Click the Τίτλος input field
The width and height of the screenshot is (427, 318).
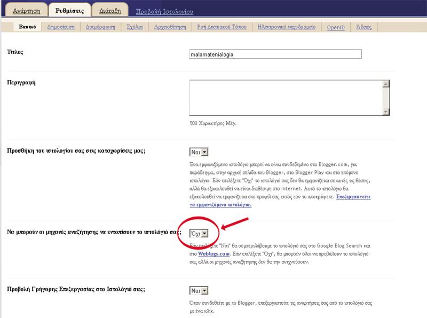(275, 54)
